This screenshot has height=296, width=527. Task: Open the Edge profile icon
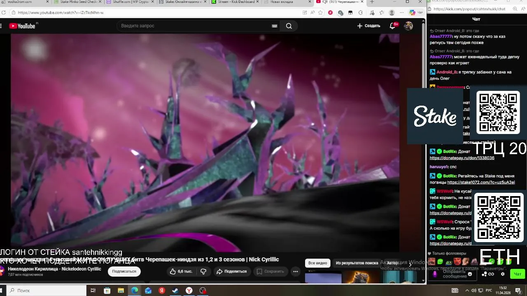tap(392, 12)
